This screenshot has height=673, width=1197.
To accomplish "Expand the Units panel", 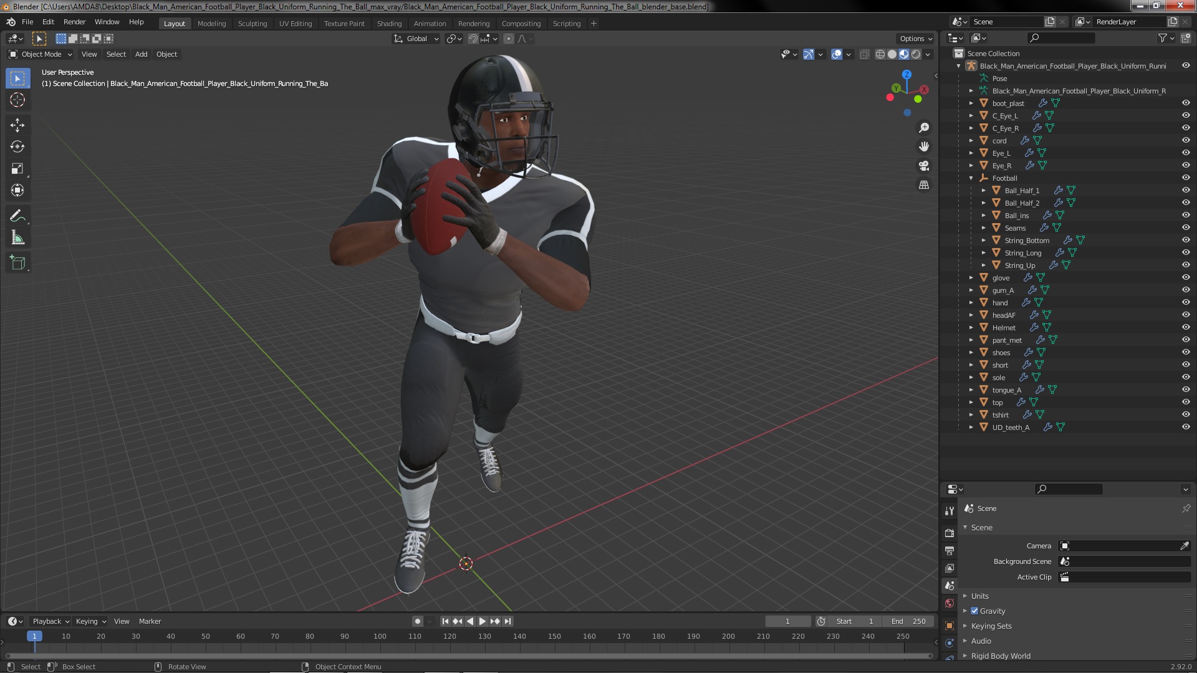I will 979,596.
